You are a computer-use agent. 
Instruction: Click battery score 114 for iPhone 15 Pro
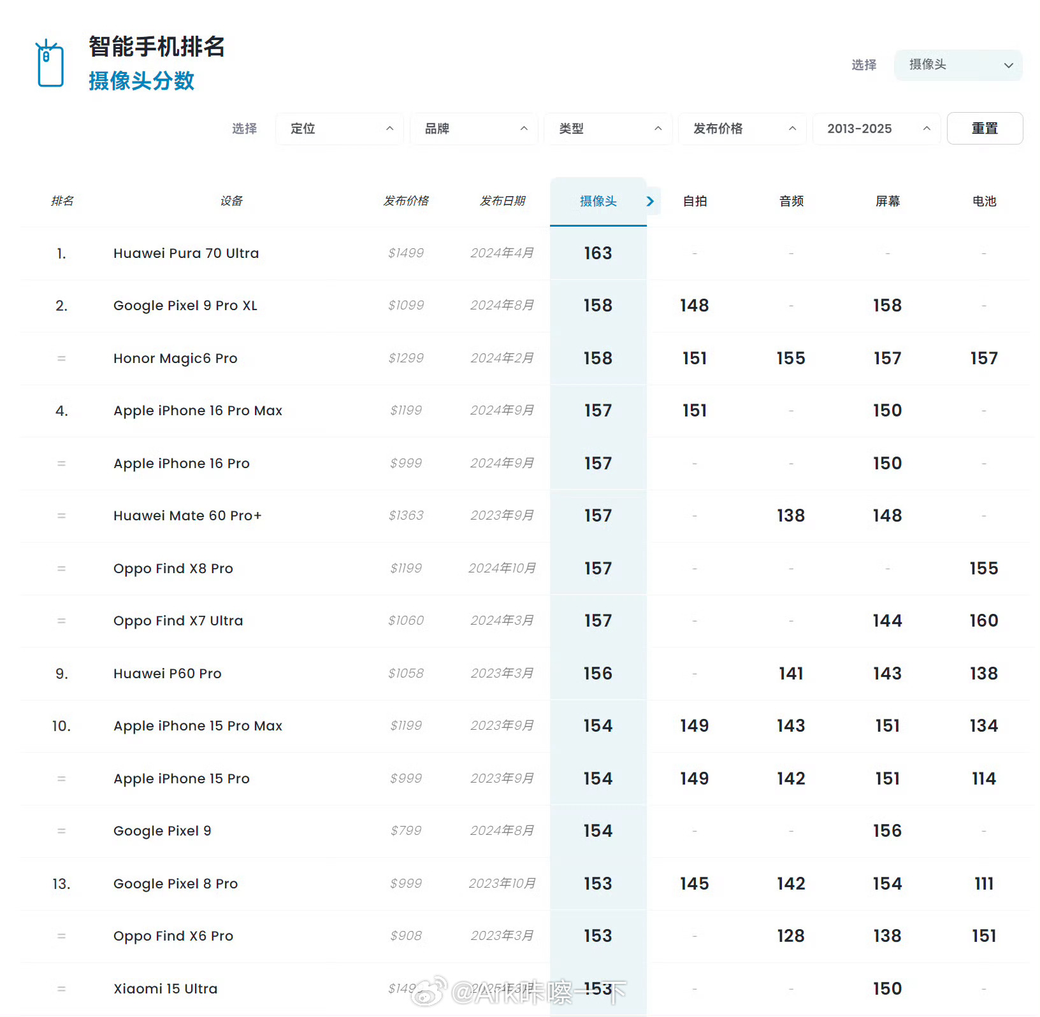click(984, 779)
